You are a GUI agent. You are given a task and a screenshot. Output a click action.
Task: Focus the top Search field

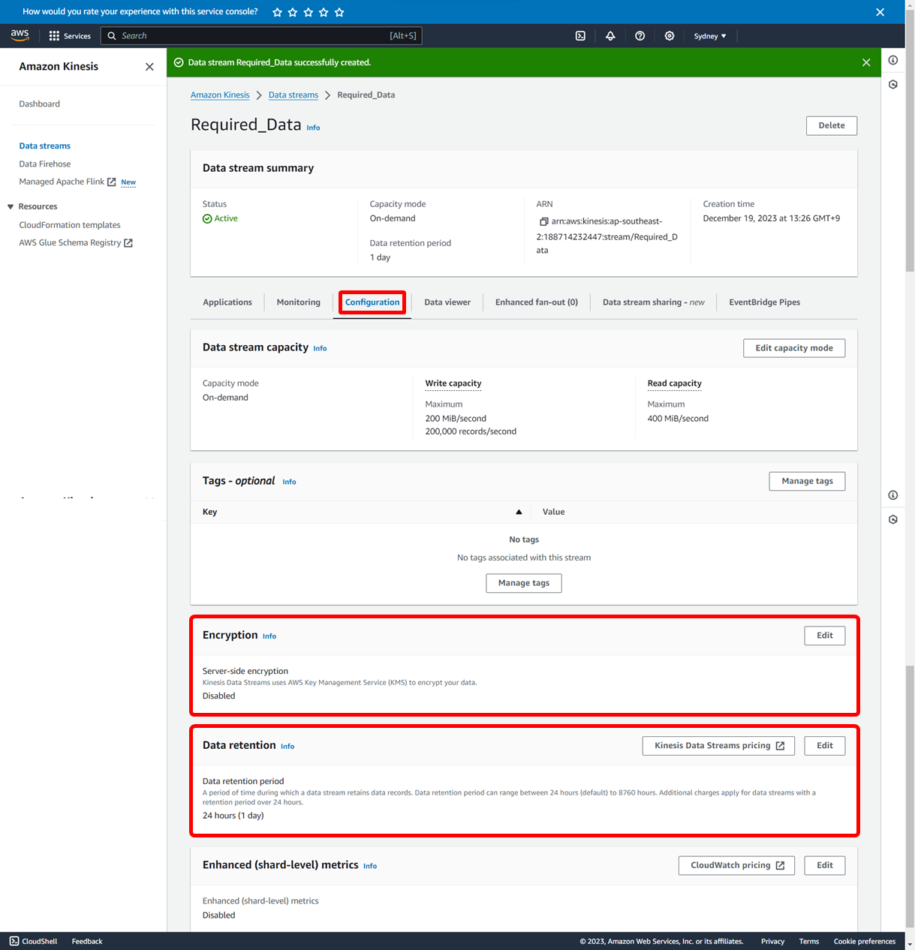click(261, 36)
